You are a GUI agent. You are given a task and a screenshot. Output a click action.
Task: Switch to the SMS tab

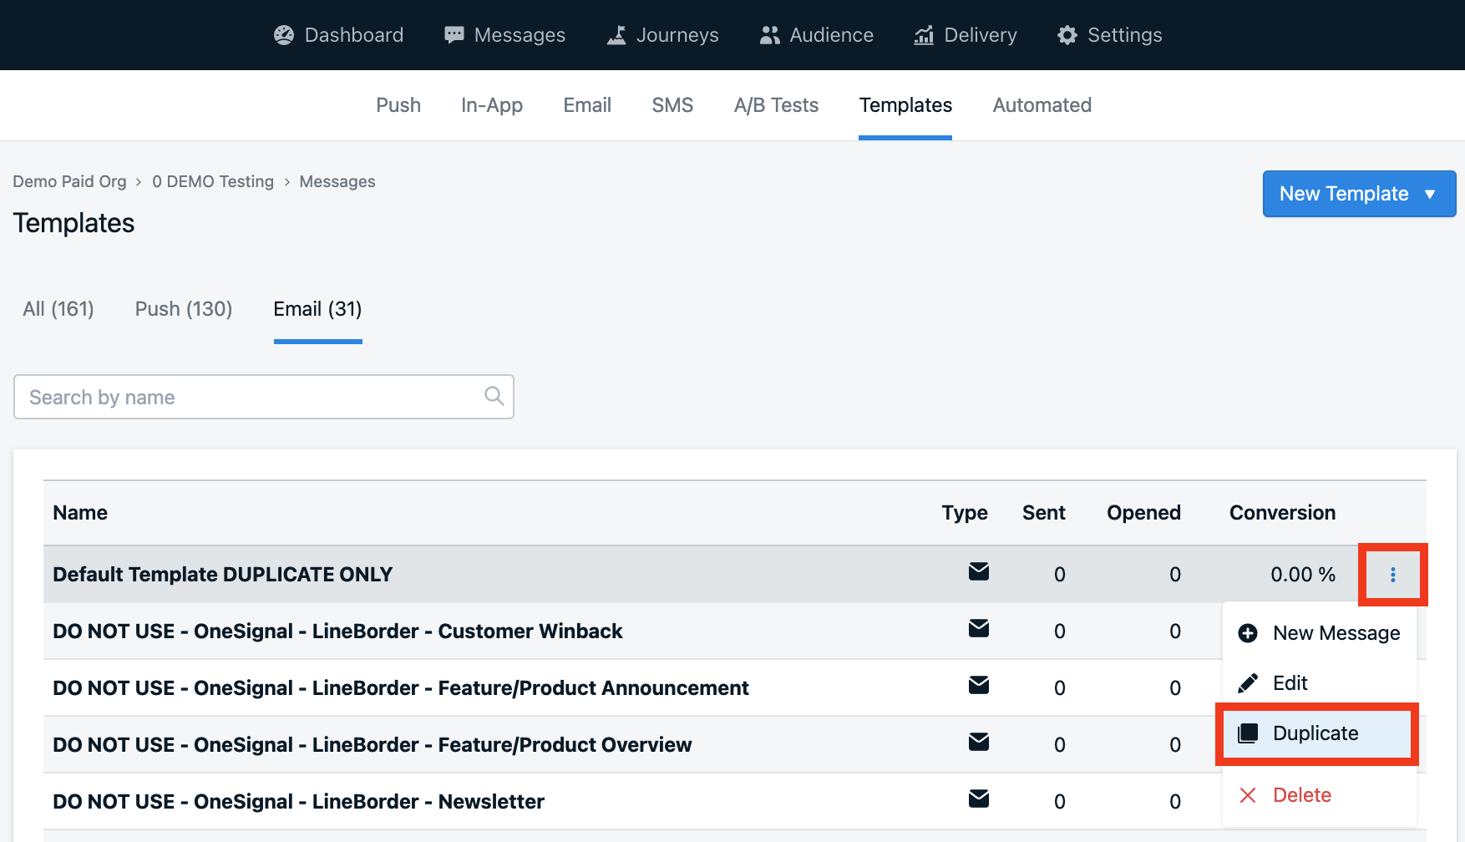[672, 105]
